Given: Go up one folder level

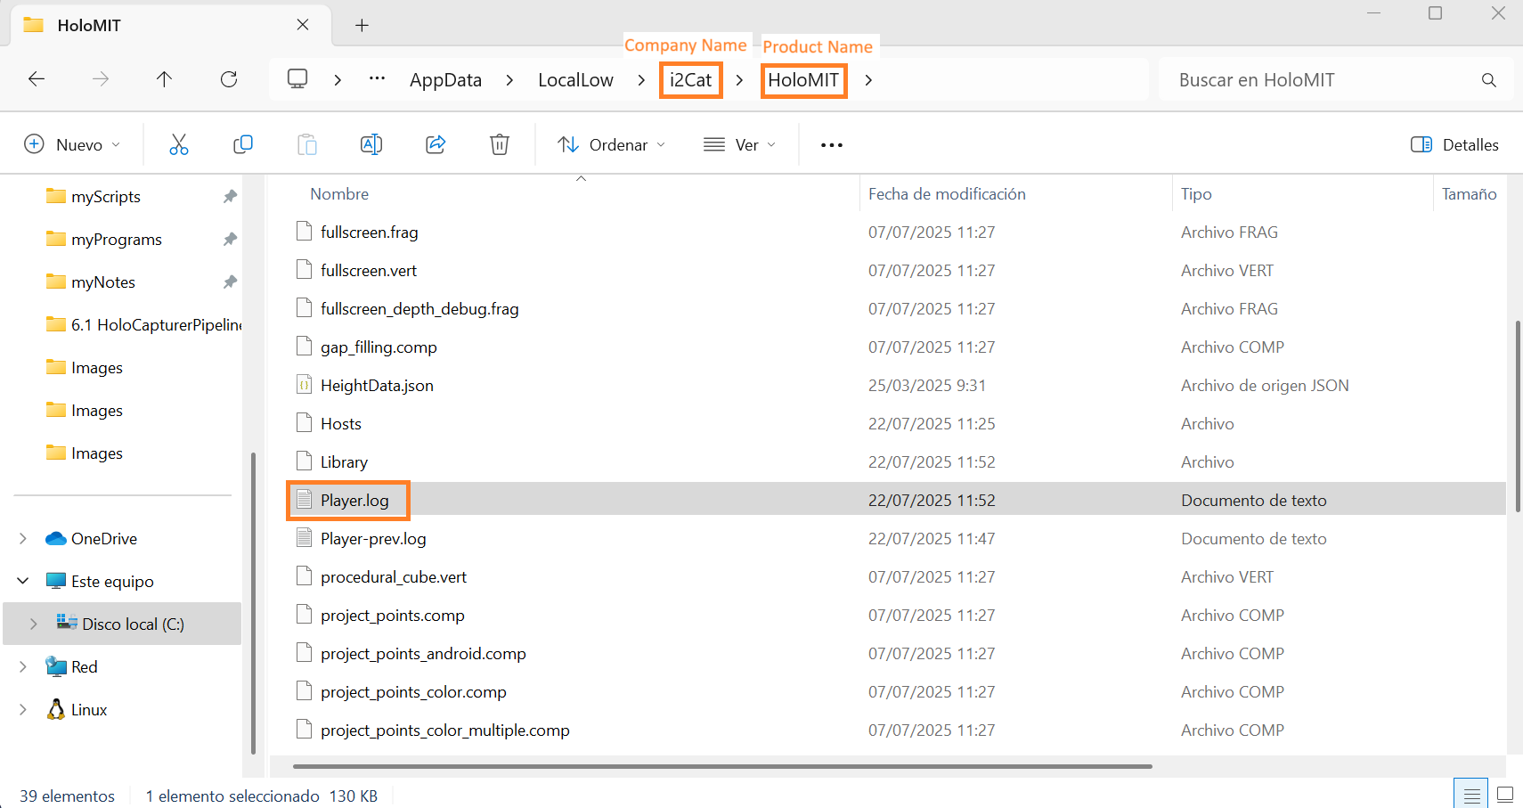Looking at the screenshot, I should tap(164, 79).
